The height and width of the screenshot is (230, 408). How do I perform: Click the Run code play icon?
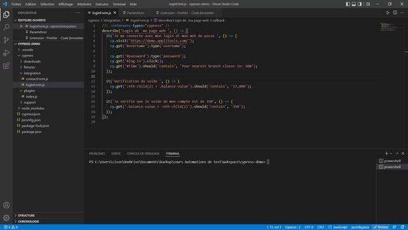[x=388, y=13]
